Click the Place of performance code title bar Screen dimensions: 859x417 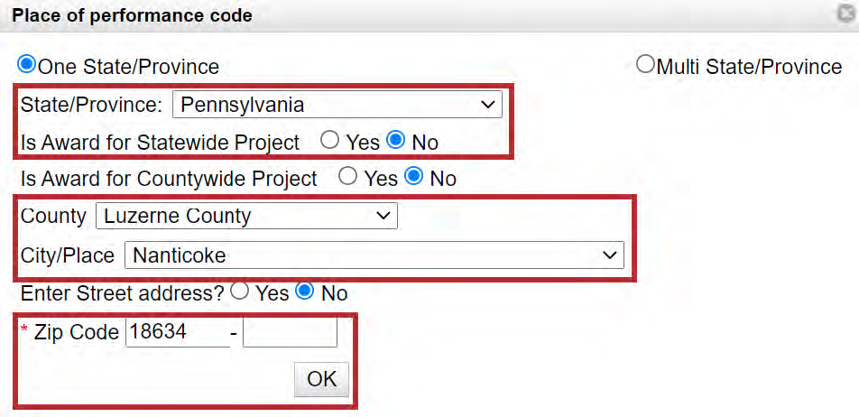[361, 15]
